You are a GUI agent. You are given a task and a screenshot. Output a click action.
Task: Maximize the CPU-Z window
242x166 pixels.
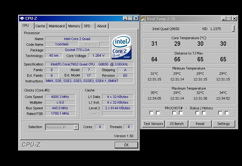(x=130, y=18)
